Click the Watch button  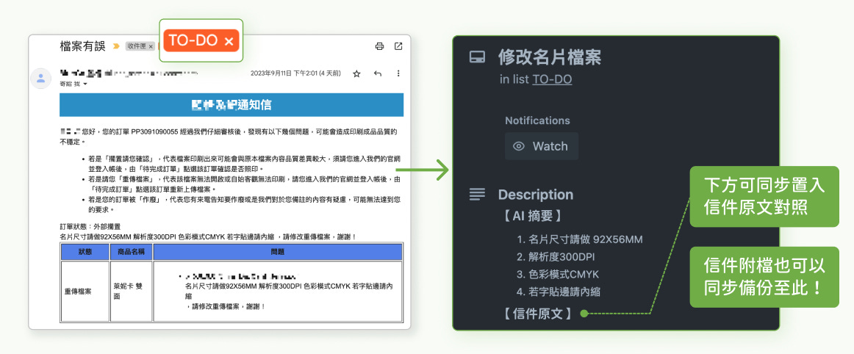tap(542, 146)
